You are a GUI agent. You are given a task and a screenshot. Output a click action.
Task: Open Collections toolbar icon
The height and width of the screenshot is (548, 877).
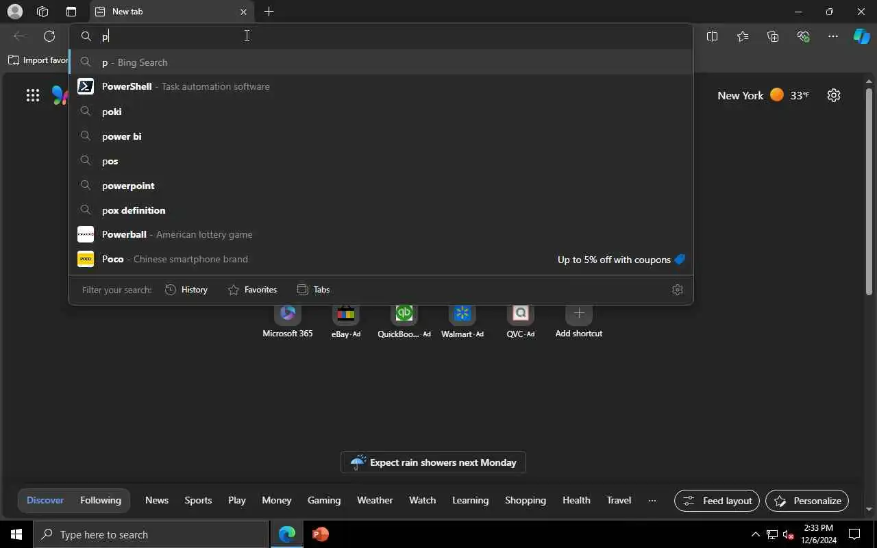point(773,36)
